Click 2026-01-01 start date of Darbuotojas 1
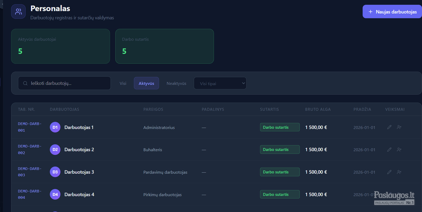Viewport: 422px width, 212px height. [x=364, y=127]
